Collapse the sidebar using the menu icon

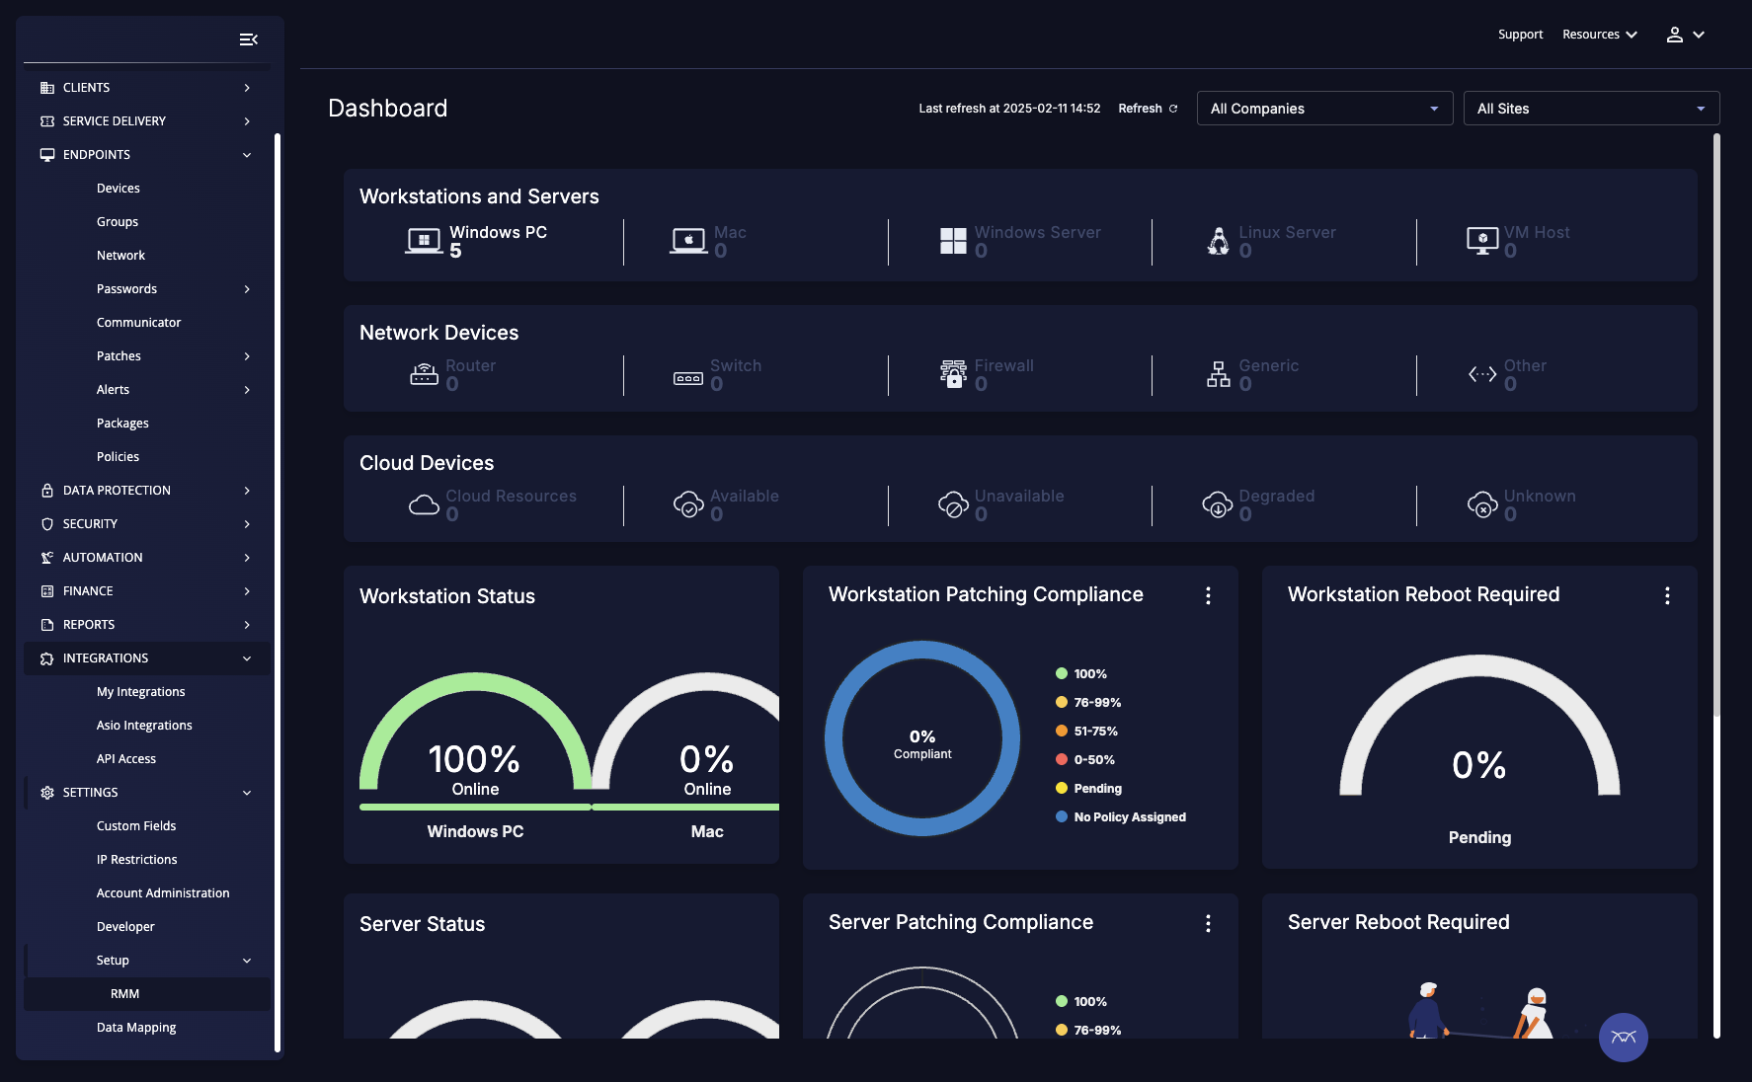click(x=248, y=39)
